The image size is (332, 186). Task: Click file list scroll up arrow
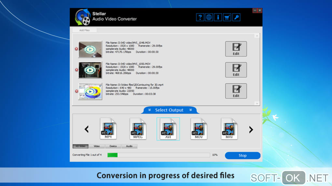point(257,36)
